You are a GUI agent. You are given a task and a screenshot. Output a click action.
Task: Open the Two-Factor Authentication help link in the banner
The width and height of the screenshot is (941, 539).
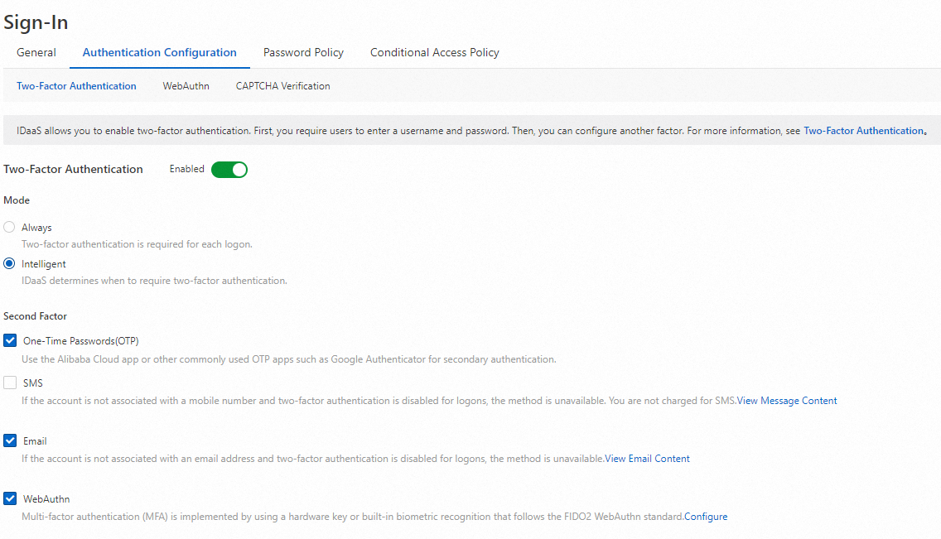coord(863,131)
